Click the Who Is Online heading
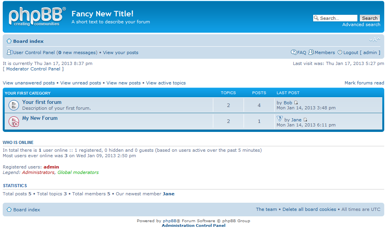This screenshot has height=228, width=385. click(x=18, y=142)
